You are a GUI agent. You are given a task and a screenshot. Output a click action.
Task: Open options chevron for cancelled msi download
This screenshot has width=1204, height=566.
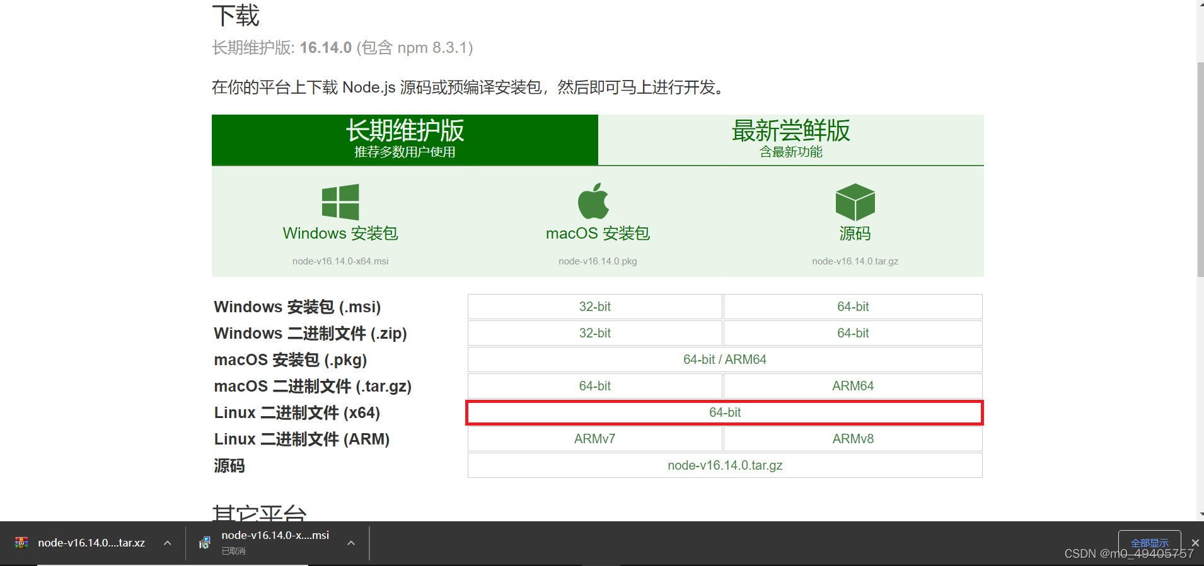point(351,543)
